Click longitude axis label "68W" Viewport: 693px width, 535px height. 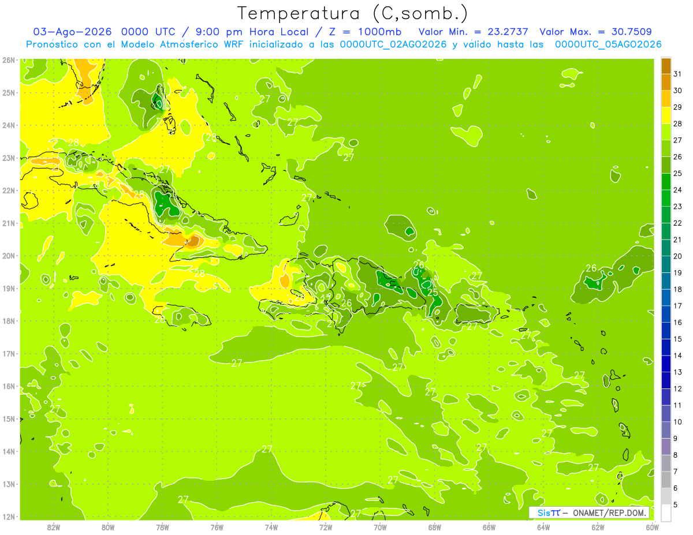pos(435,527)
